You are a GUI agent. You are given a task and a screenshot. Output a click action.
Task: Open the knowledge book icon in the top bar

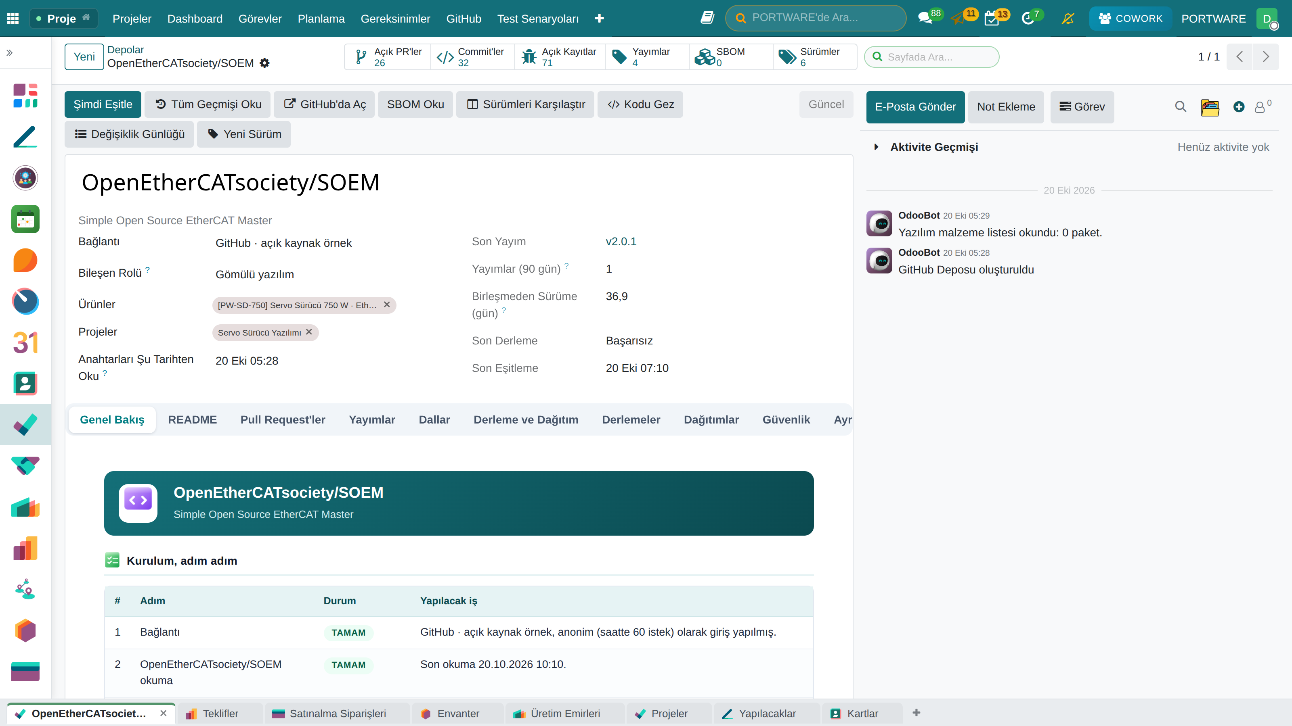707,19
